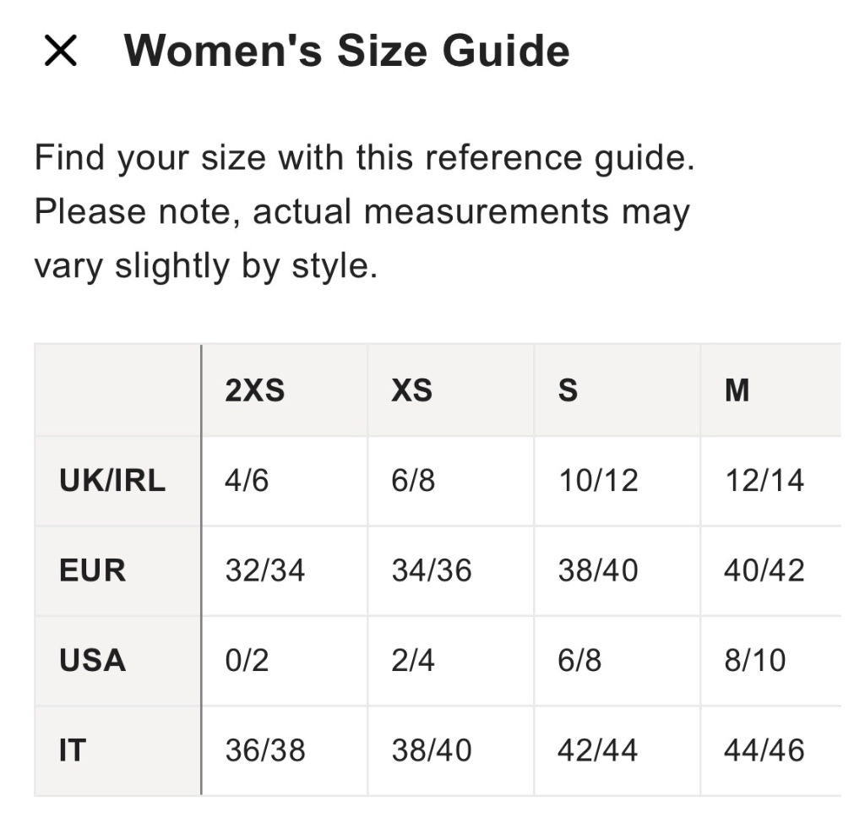Close the Women's Size Guide panel

[x=61, y=52]
